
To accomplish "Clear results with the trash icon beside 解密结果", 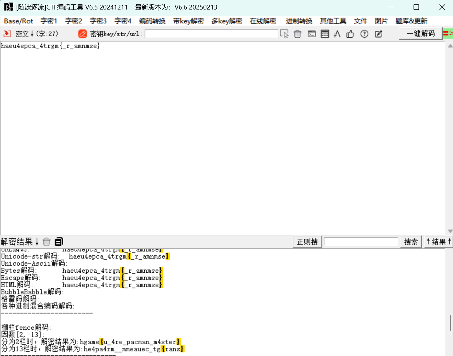I will click(x=46, y=242).
